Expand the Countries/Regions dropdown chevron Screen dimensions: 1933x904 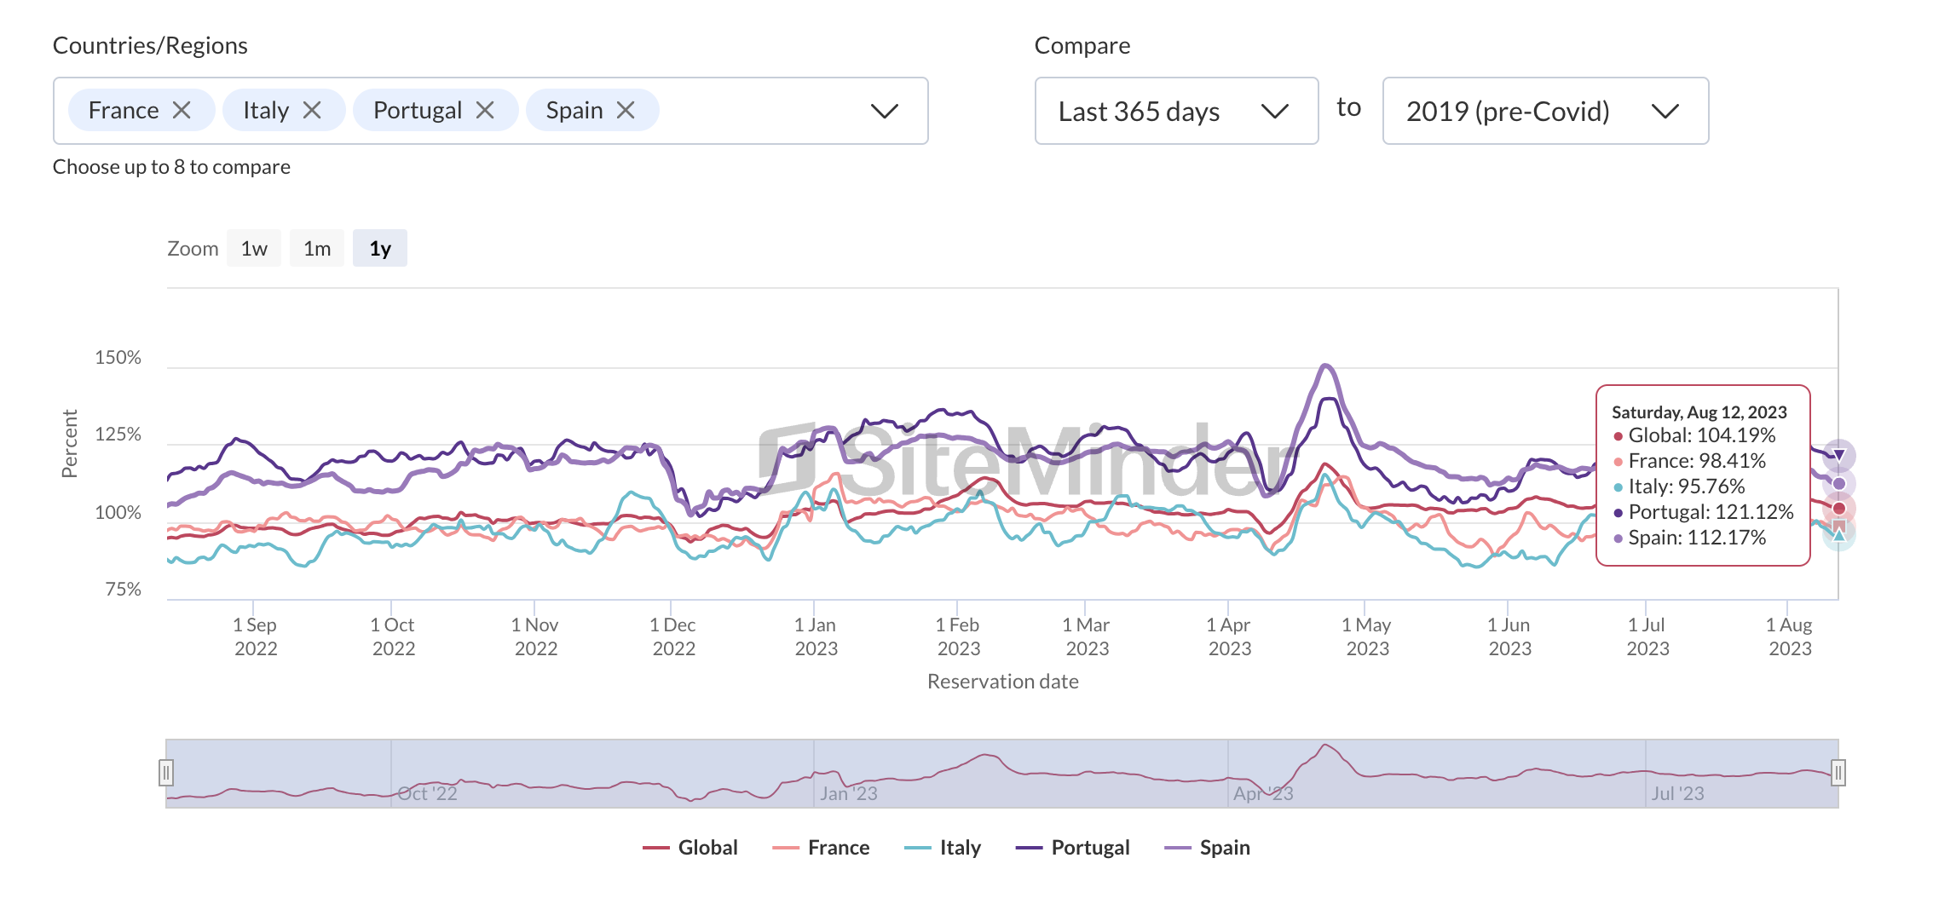coord(885,111)
